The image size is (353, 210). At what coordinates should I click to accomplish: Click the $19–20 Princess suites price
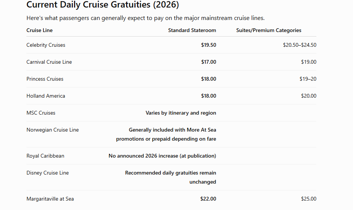click(x=308, y=79)
